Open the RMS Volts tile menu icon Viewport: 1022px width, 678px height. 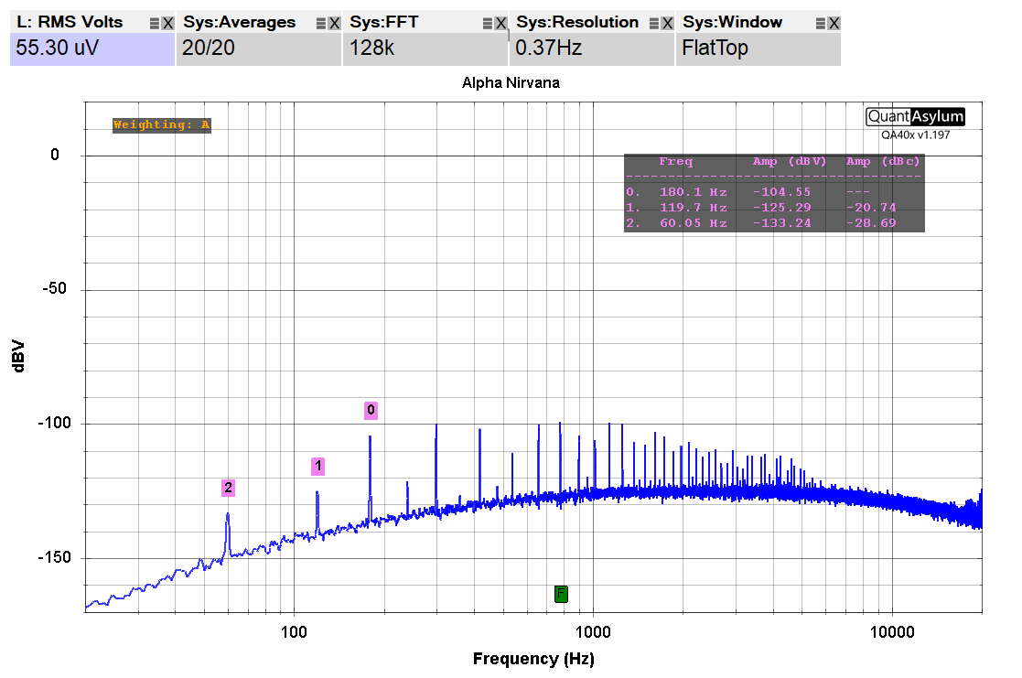(155, 24)
